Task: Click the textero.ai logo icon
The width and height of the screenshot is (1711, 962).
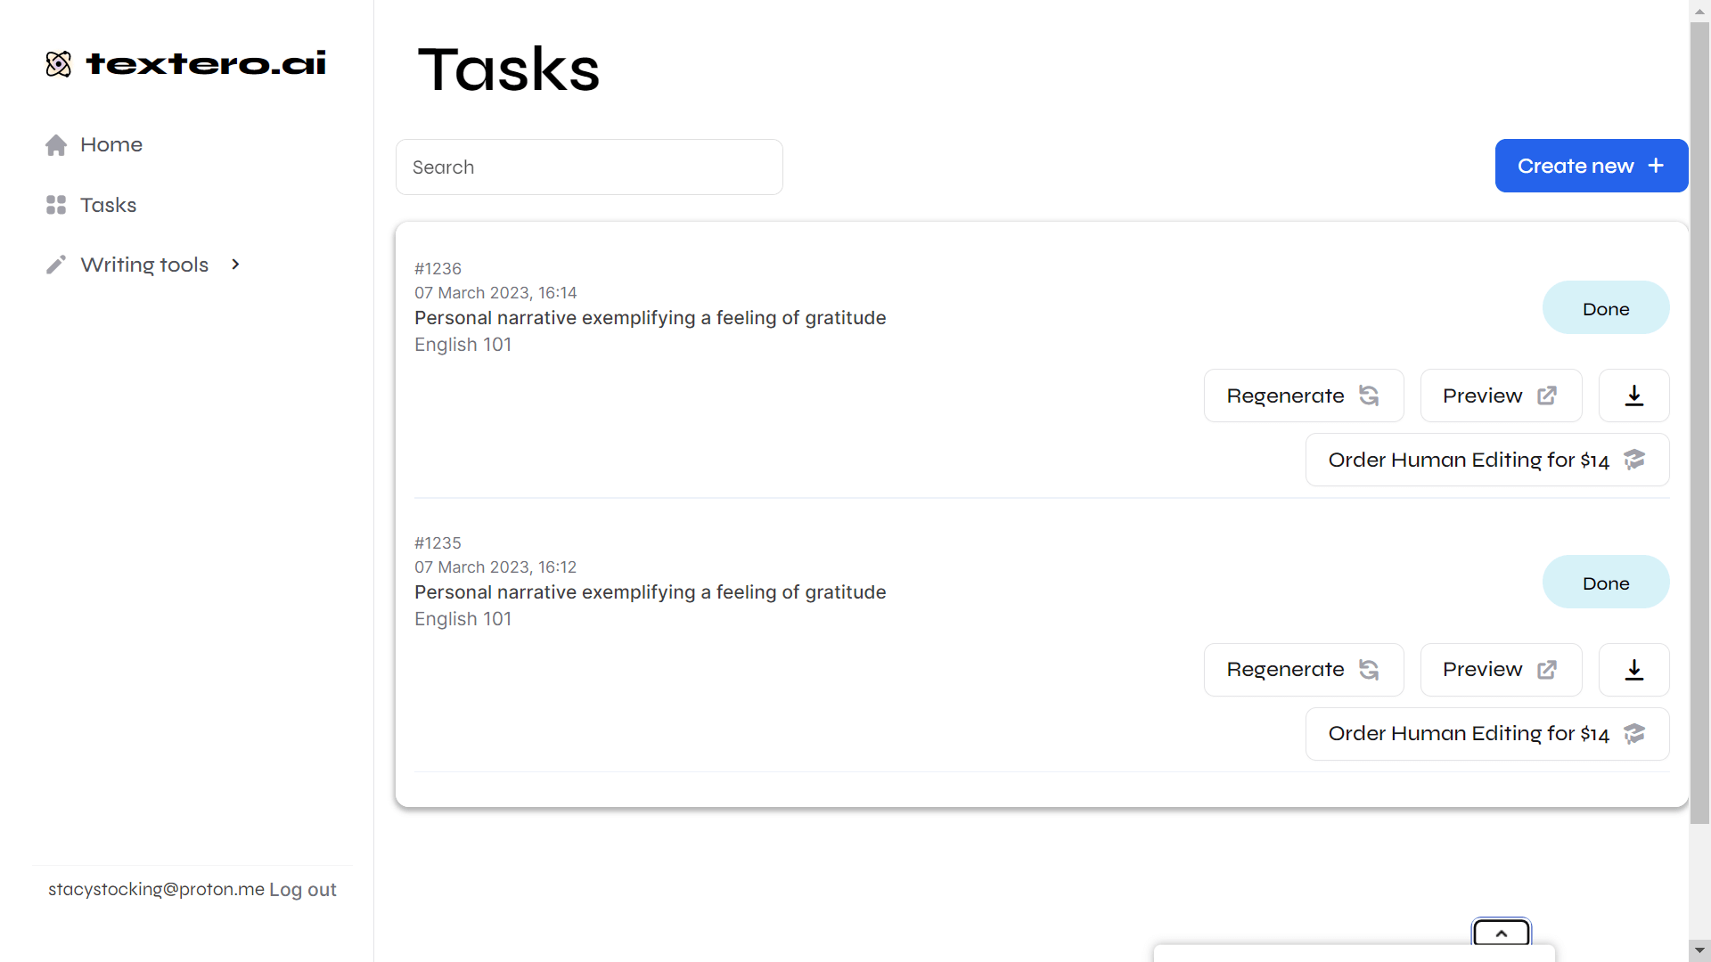Action: pos(58,64)
